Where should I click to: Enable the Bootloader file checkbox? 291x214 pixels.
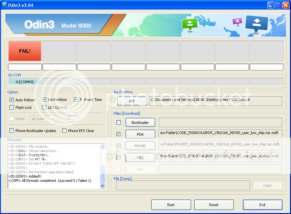[x=119, y=122]
